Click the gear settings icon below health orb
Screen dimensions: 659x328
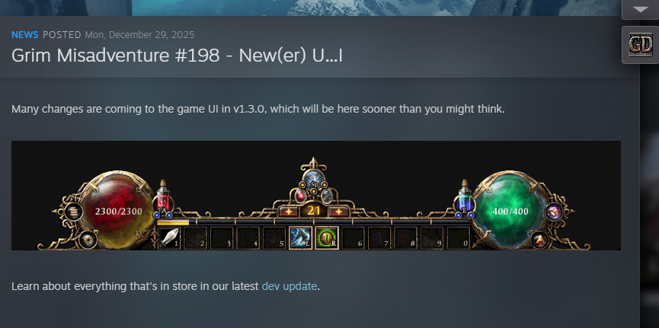88,240
